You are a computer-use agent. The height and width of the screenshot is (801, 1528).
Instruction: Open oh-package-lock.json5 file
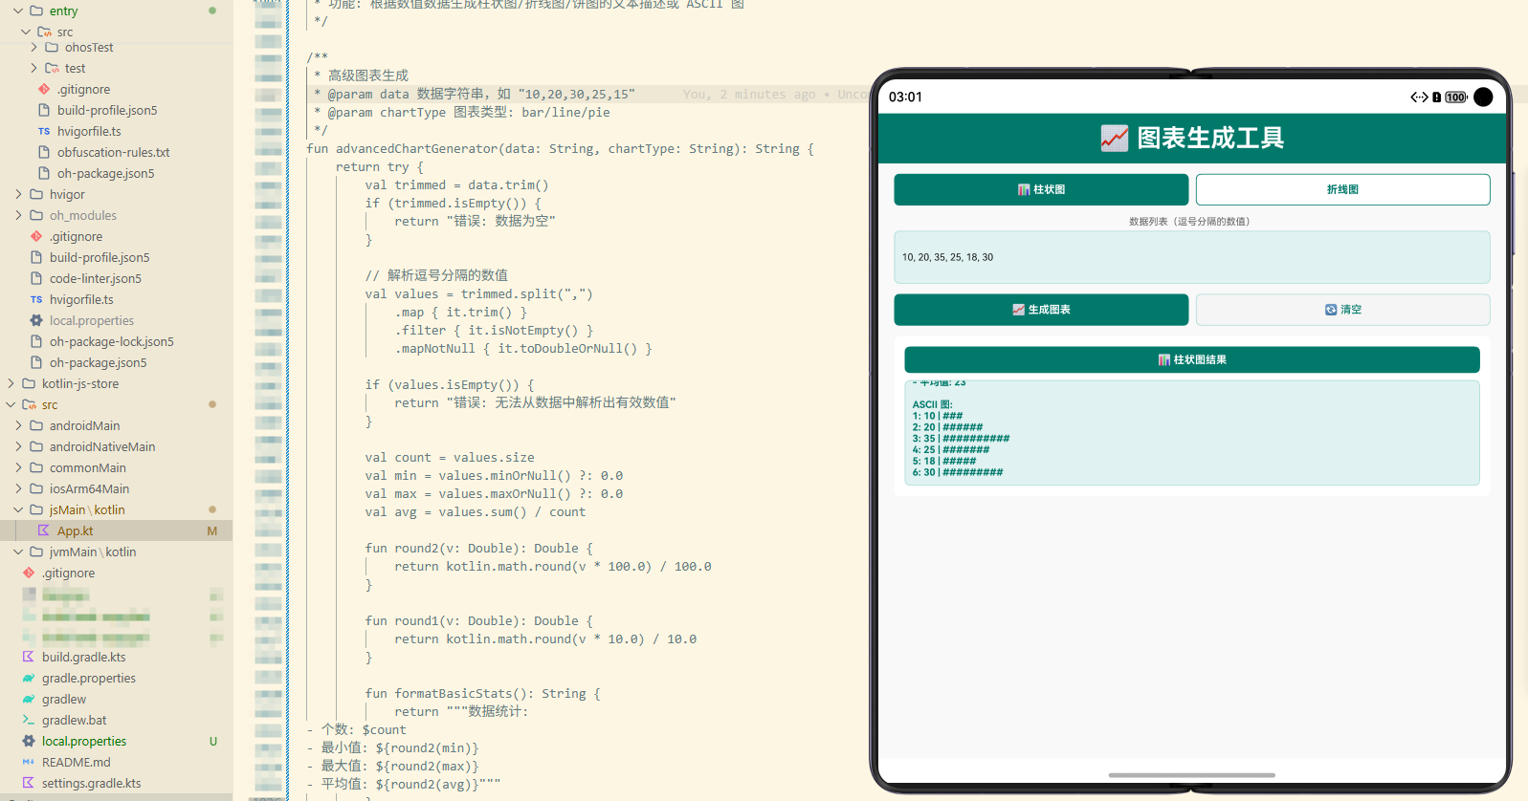(112, 341)
